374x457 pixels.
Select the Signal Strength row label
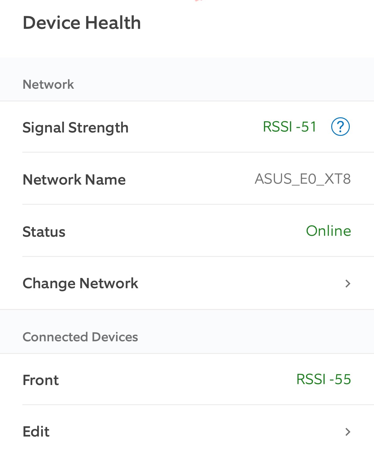coord(75,128)
